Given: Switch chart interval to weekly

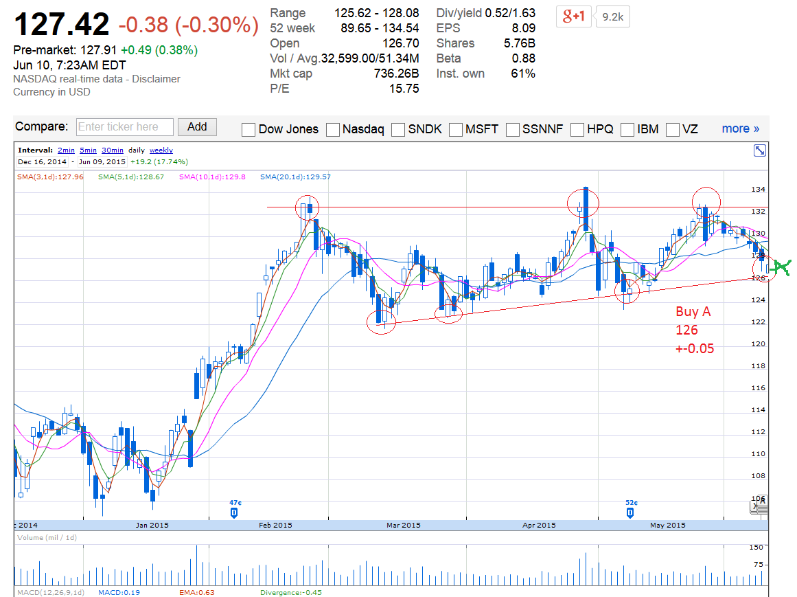Looking at the screenshot, I should pyautogui.click(x=161, y=150).
